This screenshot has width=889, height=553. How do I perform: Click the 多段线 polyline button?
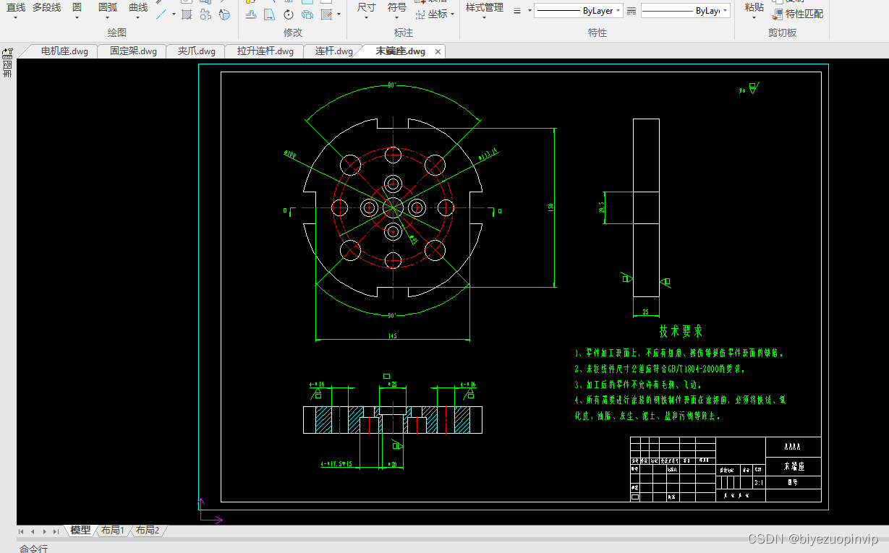[x=46, y=7]
